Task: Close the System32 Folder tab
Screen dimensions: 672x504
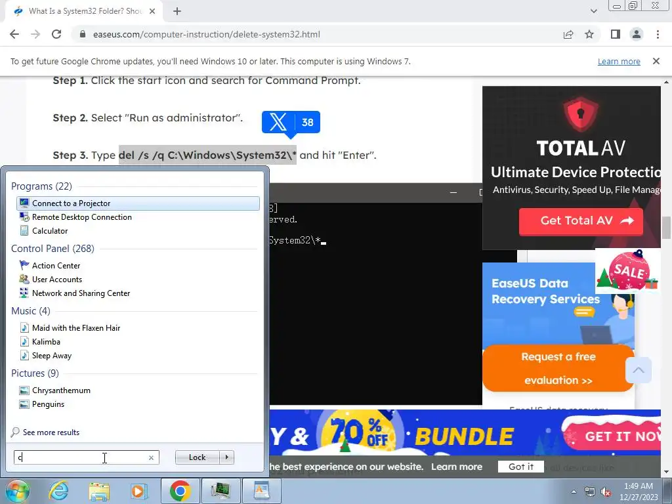Action: [x=152, y=11]
